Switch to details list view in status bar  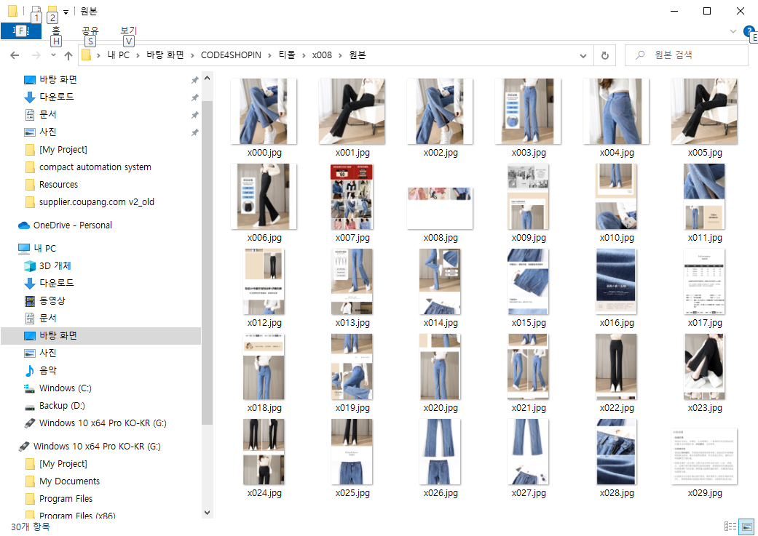(x=730, y=527)
